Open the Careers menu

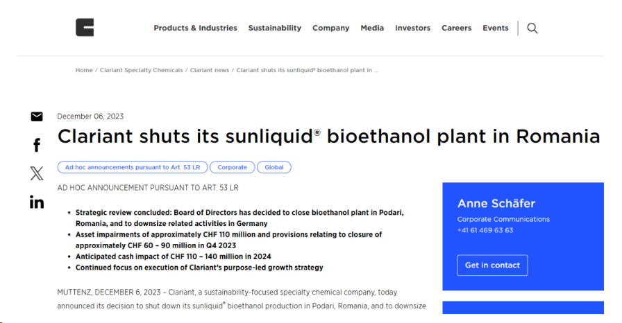tap(457, 28)
